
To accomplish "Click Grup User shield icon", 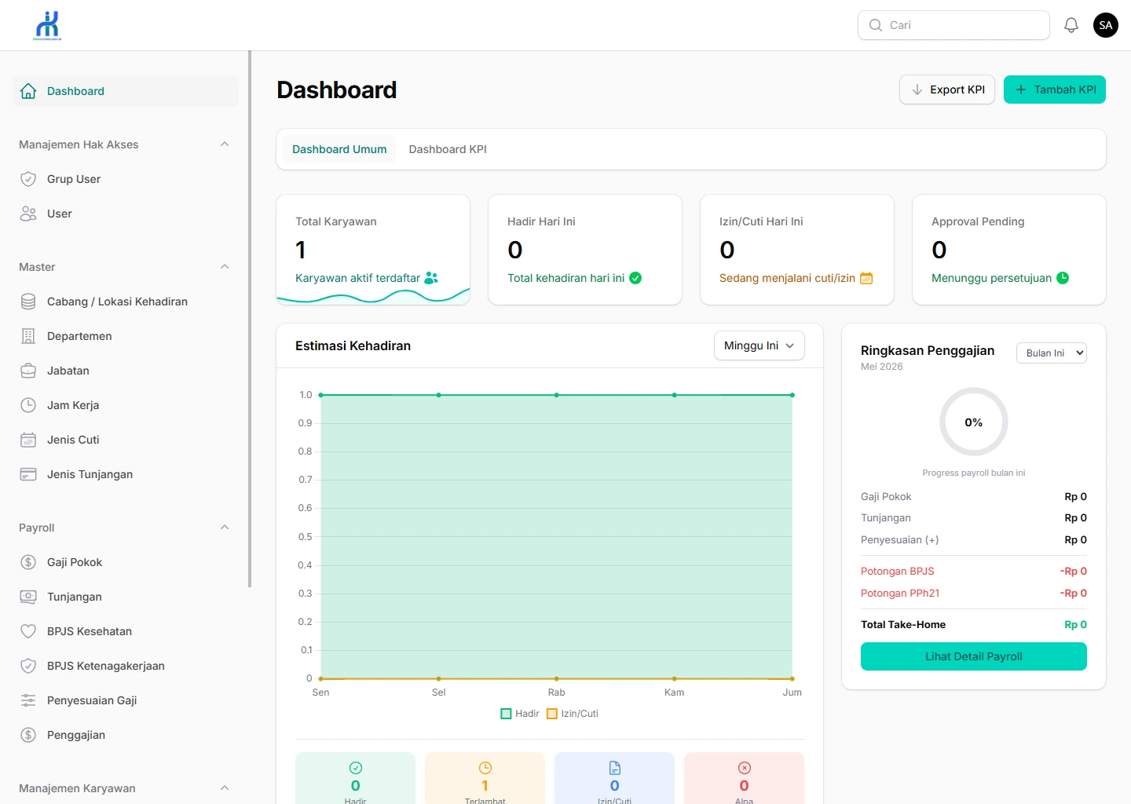I will [28, 179].
